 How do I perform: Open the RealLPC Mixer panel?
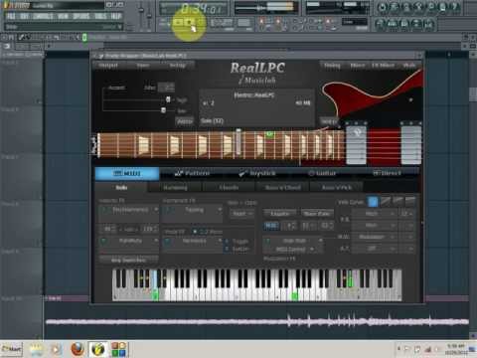(358, 66)
